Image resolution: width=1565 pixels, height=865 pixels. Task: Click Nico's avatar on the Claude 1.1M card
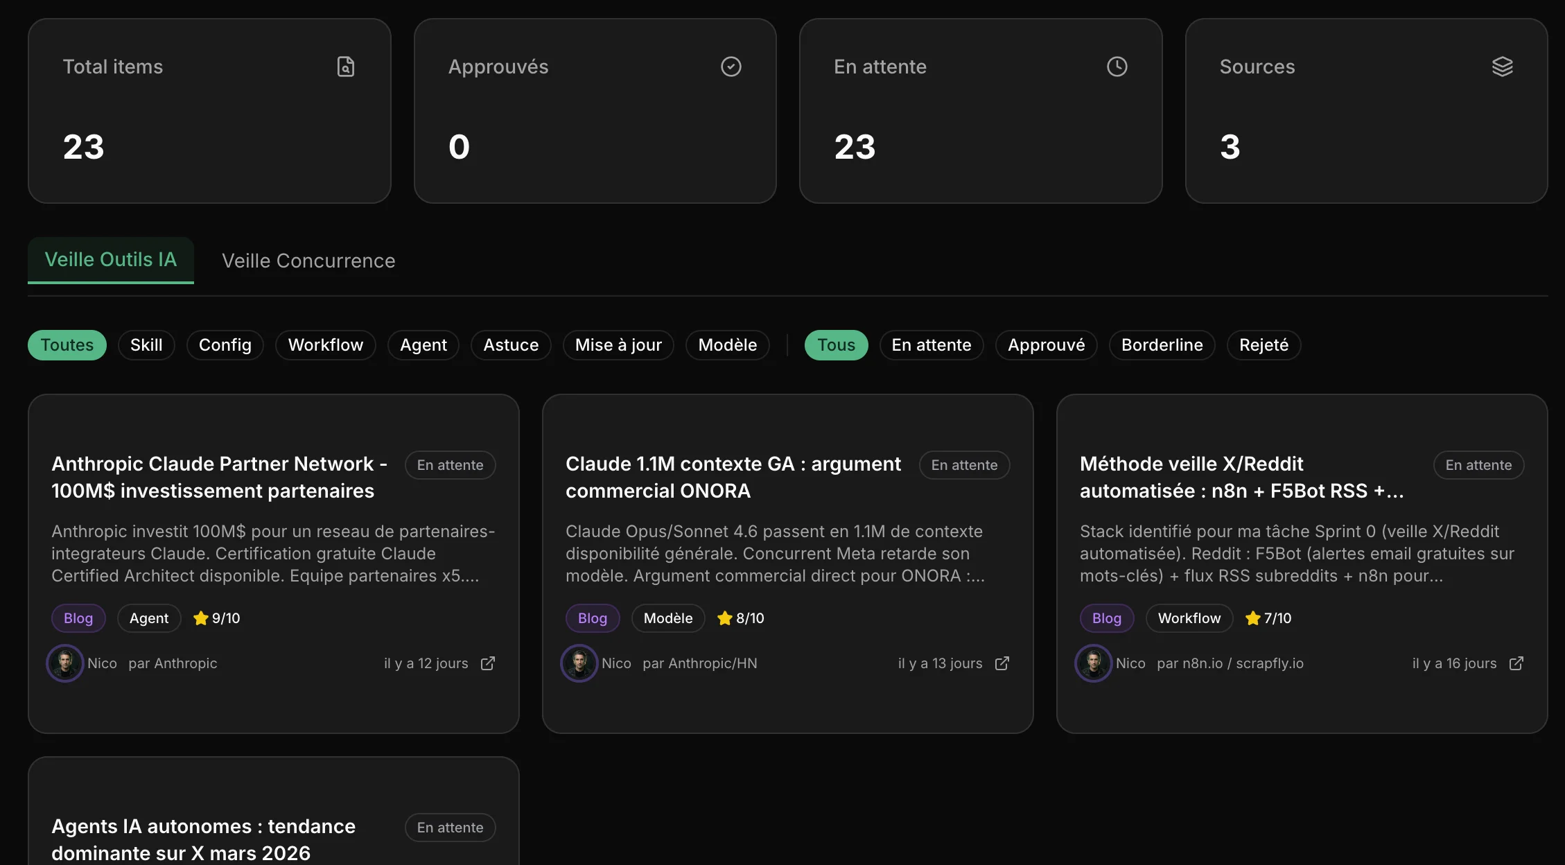pos(579,663)
